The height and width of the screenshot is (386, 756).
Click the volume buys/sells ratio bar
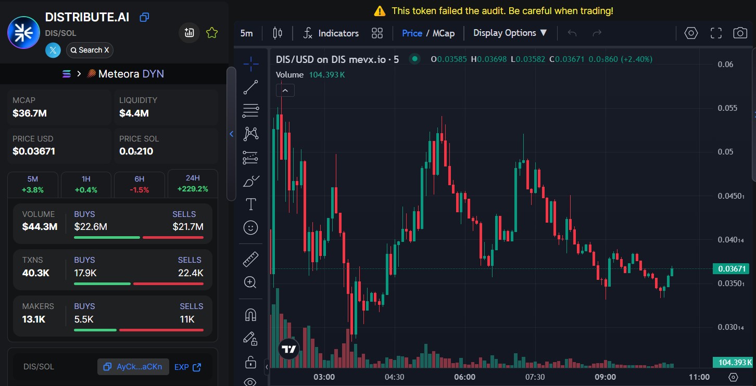[138, 237]
